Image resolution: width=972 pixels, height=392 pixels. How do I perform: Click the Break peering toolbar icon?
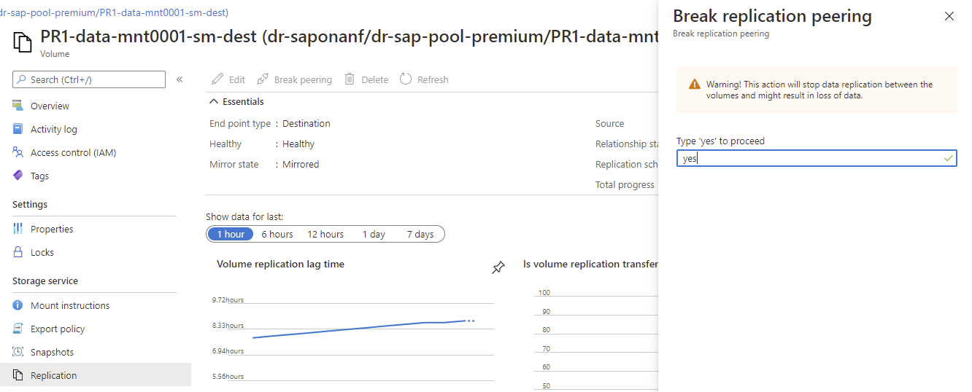point(262,79)
